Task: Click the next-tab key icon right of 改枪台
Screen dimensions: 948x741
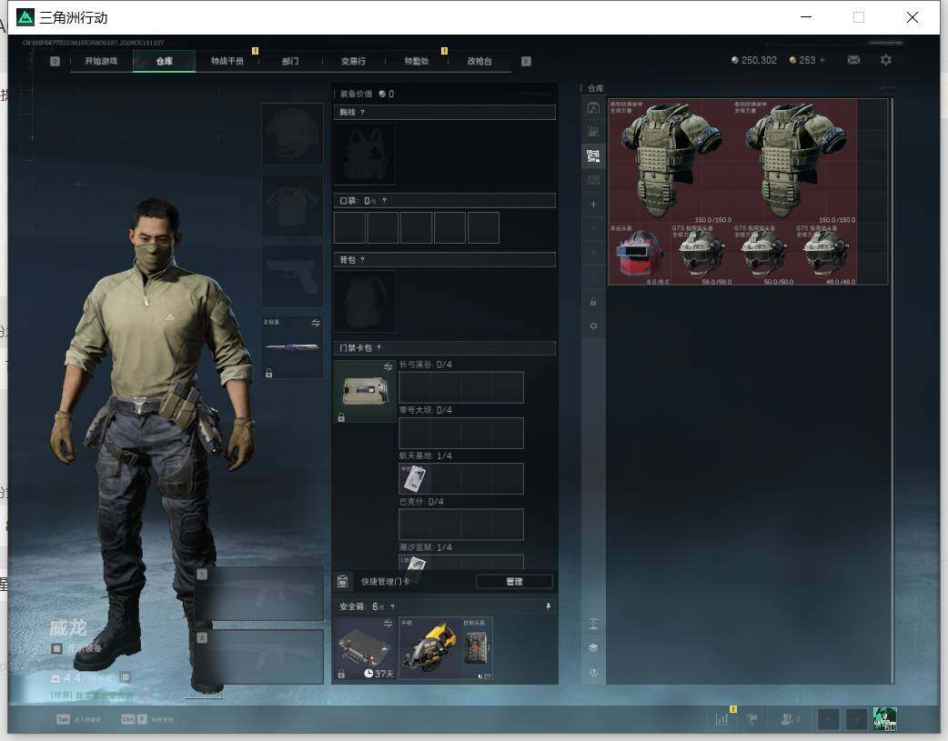Action: [x=526, y=61]
